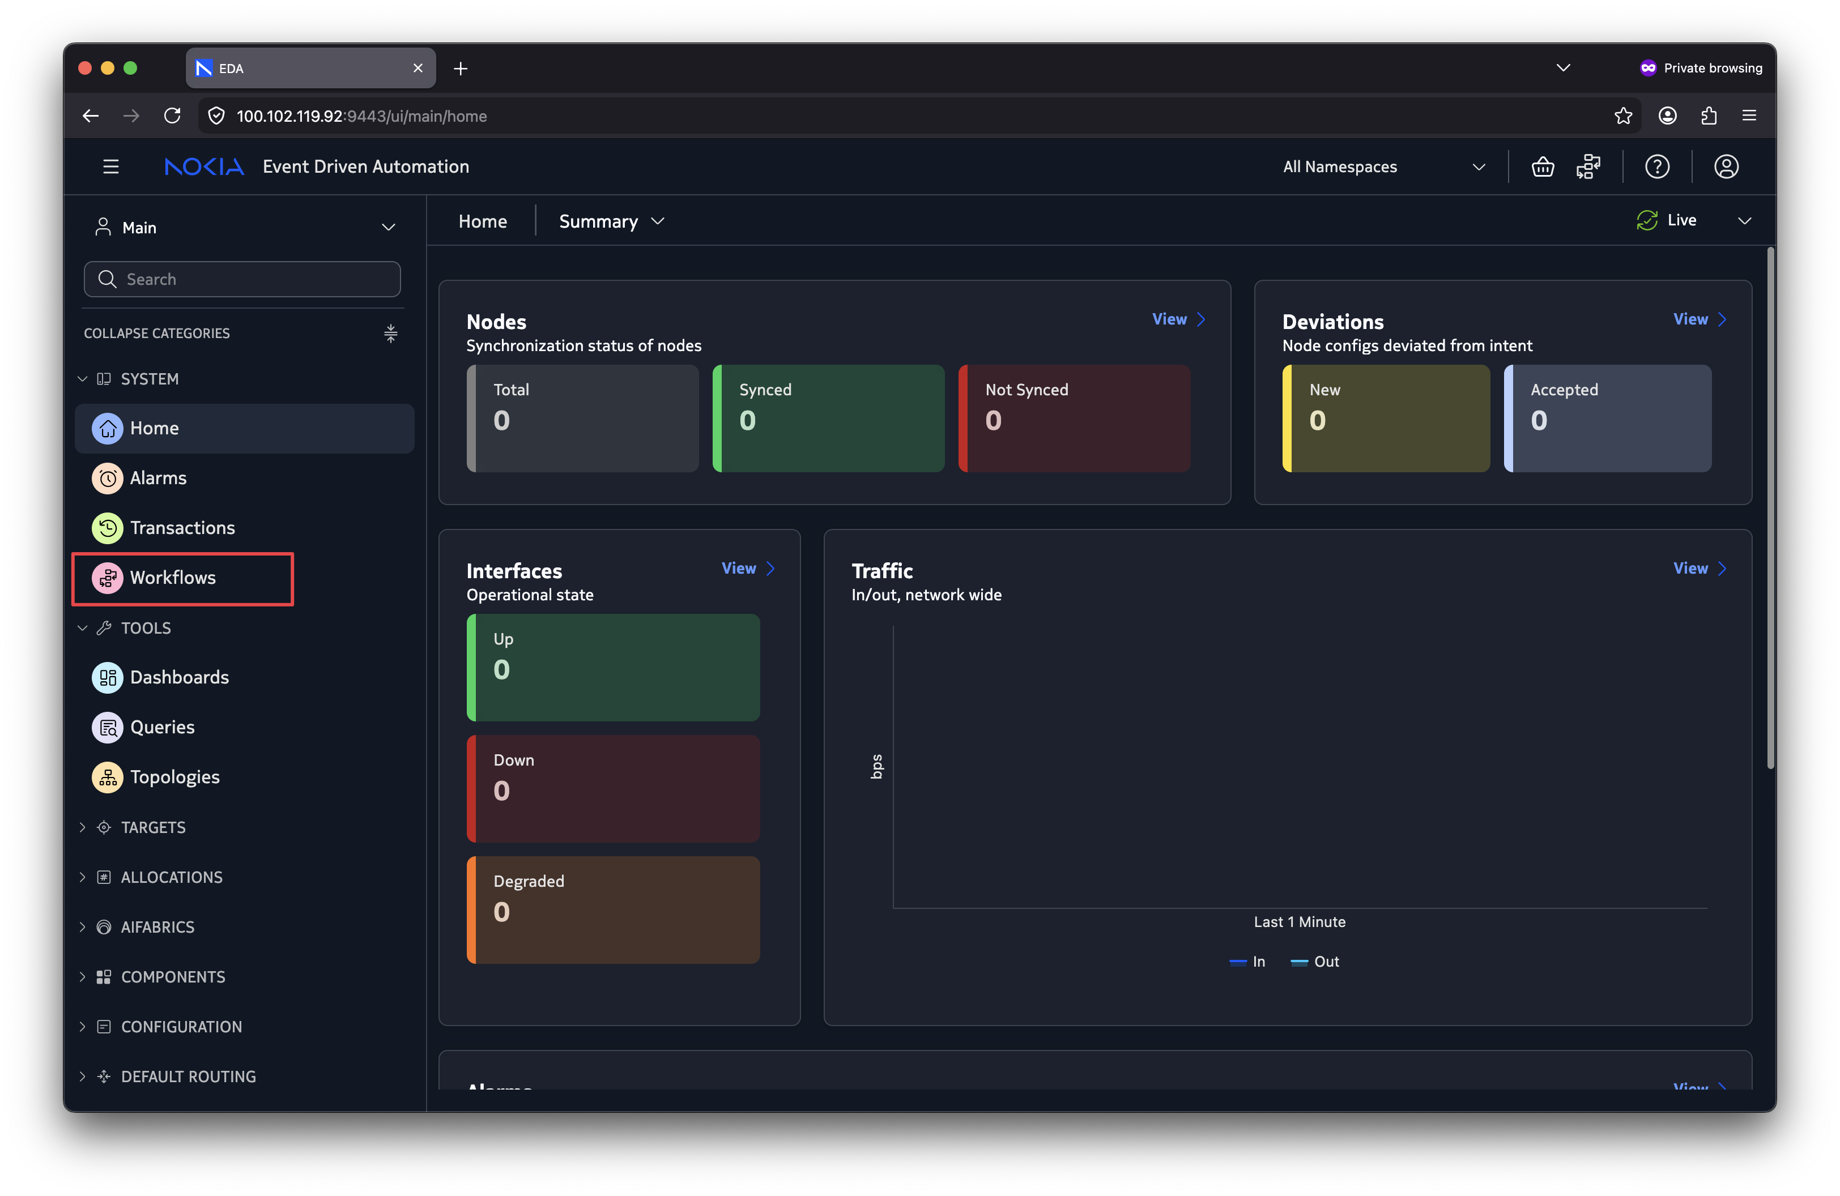Viewport: 1840px width, 1196px height.
Task: Select Transactions in the sidebar
Action: coord(244,528)
